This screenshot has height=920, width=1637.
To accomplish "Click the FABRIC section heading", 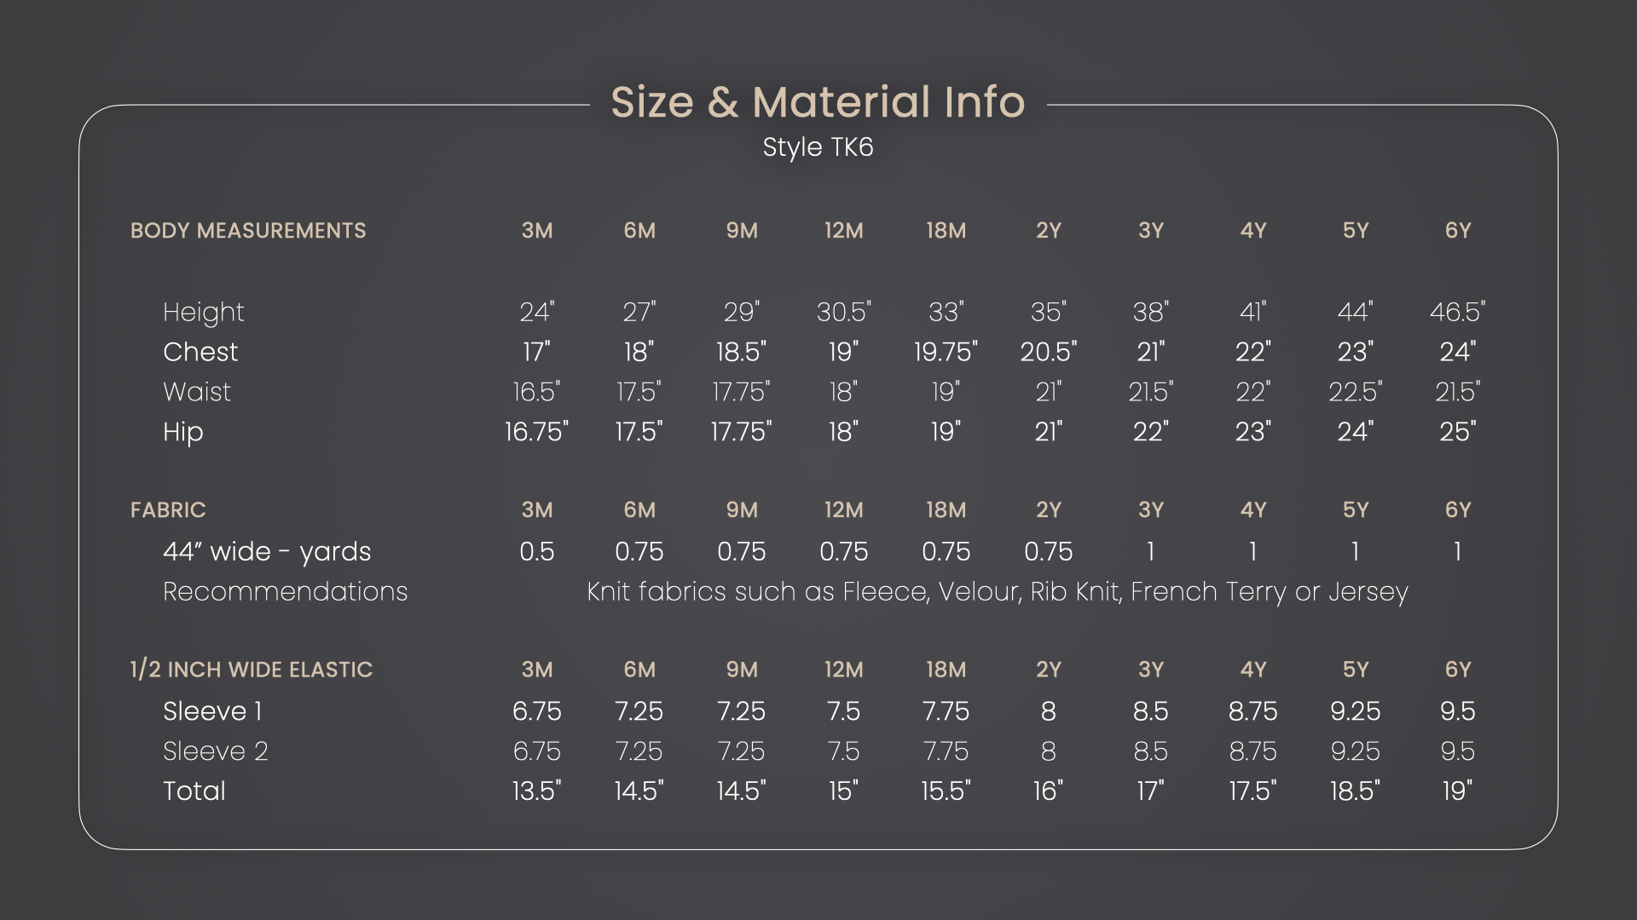I will click(168, 510).
